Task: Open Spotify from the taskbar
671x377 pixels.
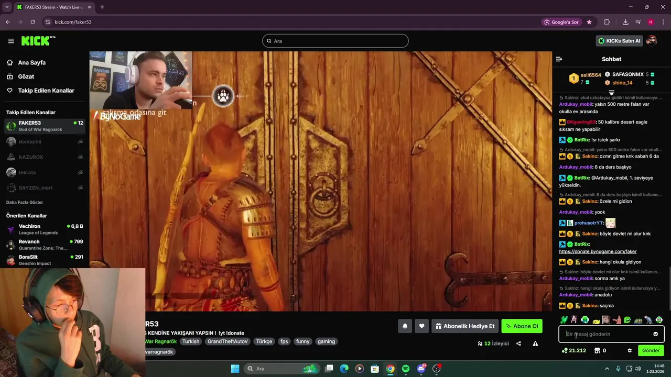Action: pos(406,369)
